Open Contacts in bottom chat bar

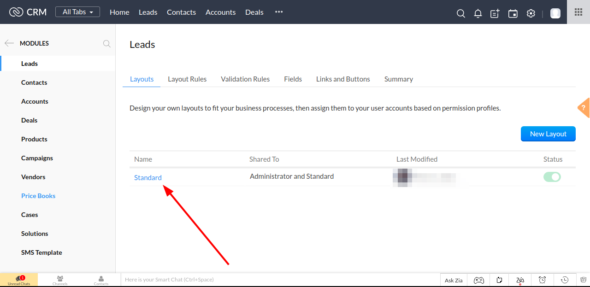tap(101, 280)
